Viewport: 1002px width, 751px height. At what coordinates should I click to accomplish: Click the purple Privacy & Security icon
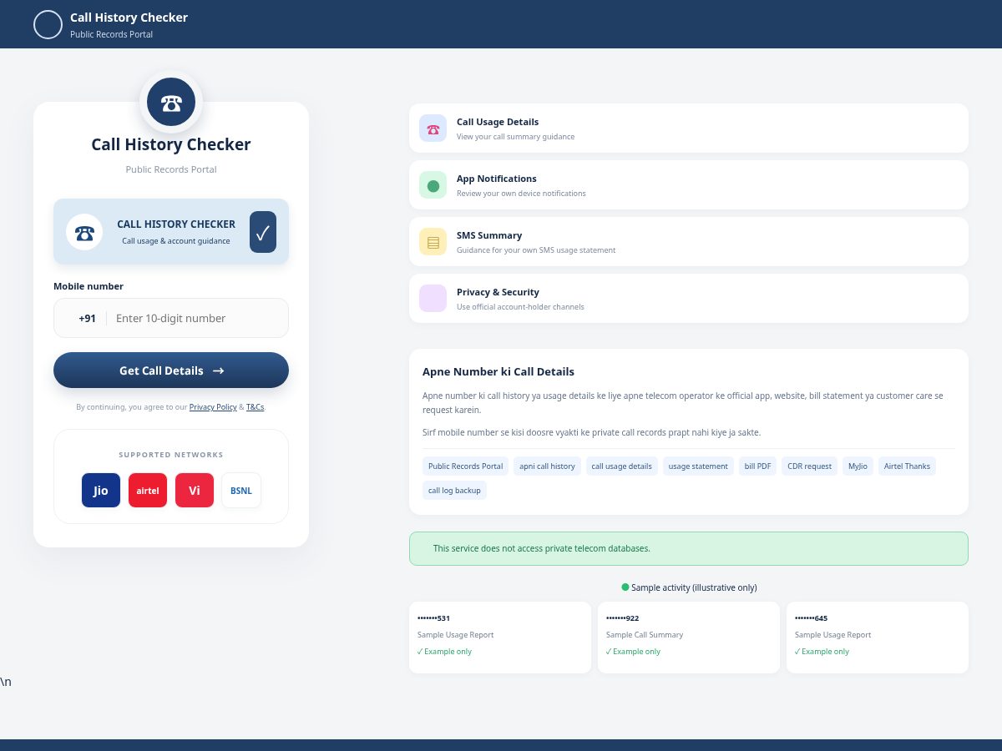[433, 299]
